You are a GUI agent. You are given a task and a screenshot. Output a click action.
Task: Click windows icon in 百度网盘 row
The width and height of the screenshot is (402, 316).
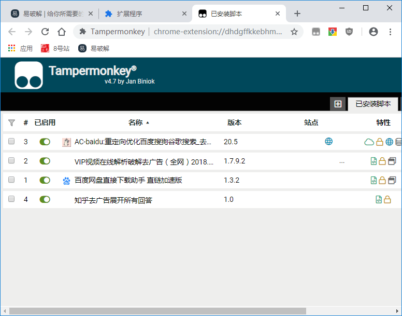point(392,180)
